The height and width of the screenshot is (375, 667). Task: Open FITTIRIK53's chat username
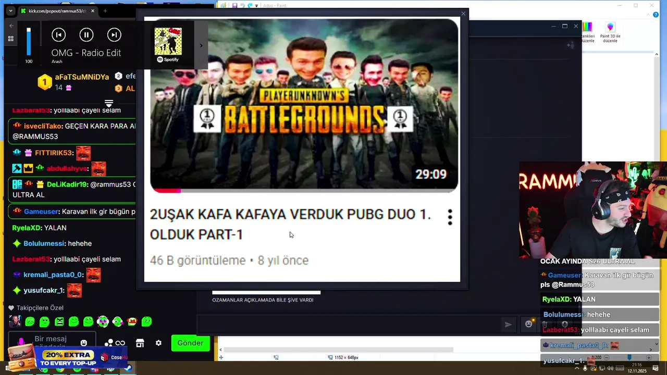[54, 153]
